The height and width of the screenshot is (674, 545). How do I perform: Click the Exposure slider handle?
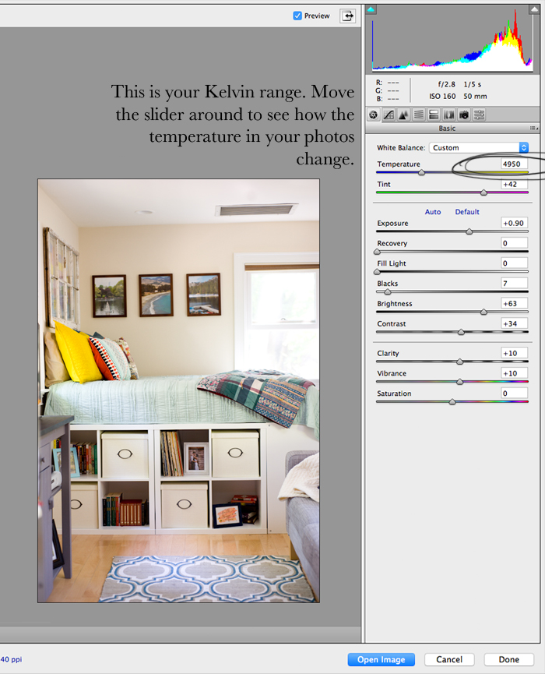469,231
